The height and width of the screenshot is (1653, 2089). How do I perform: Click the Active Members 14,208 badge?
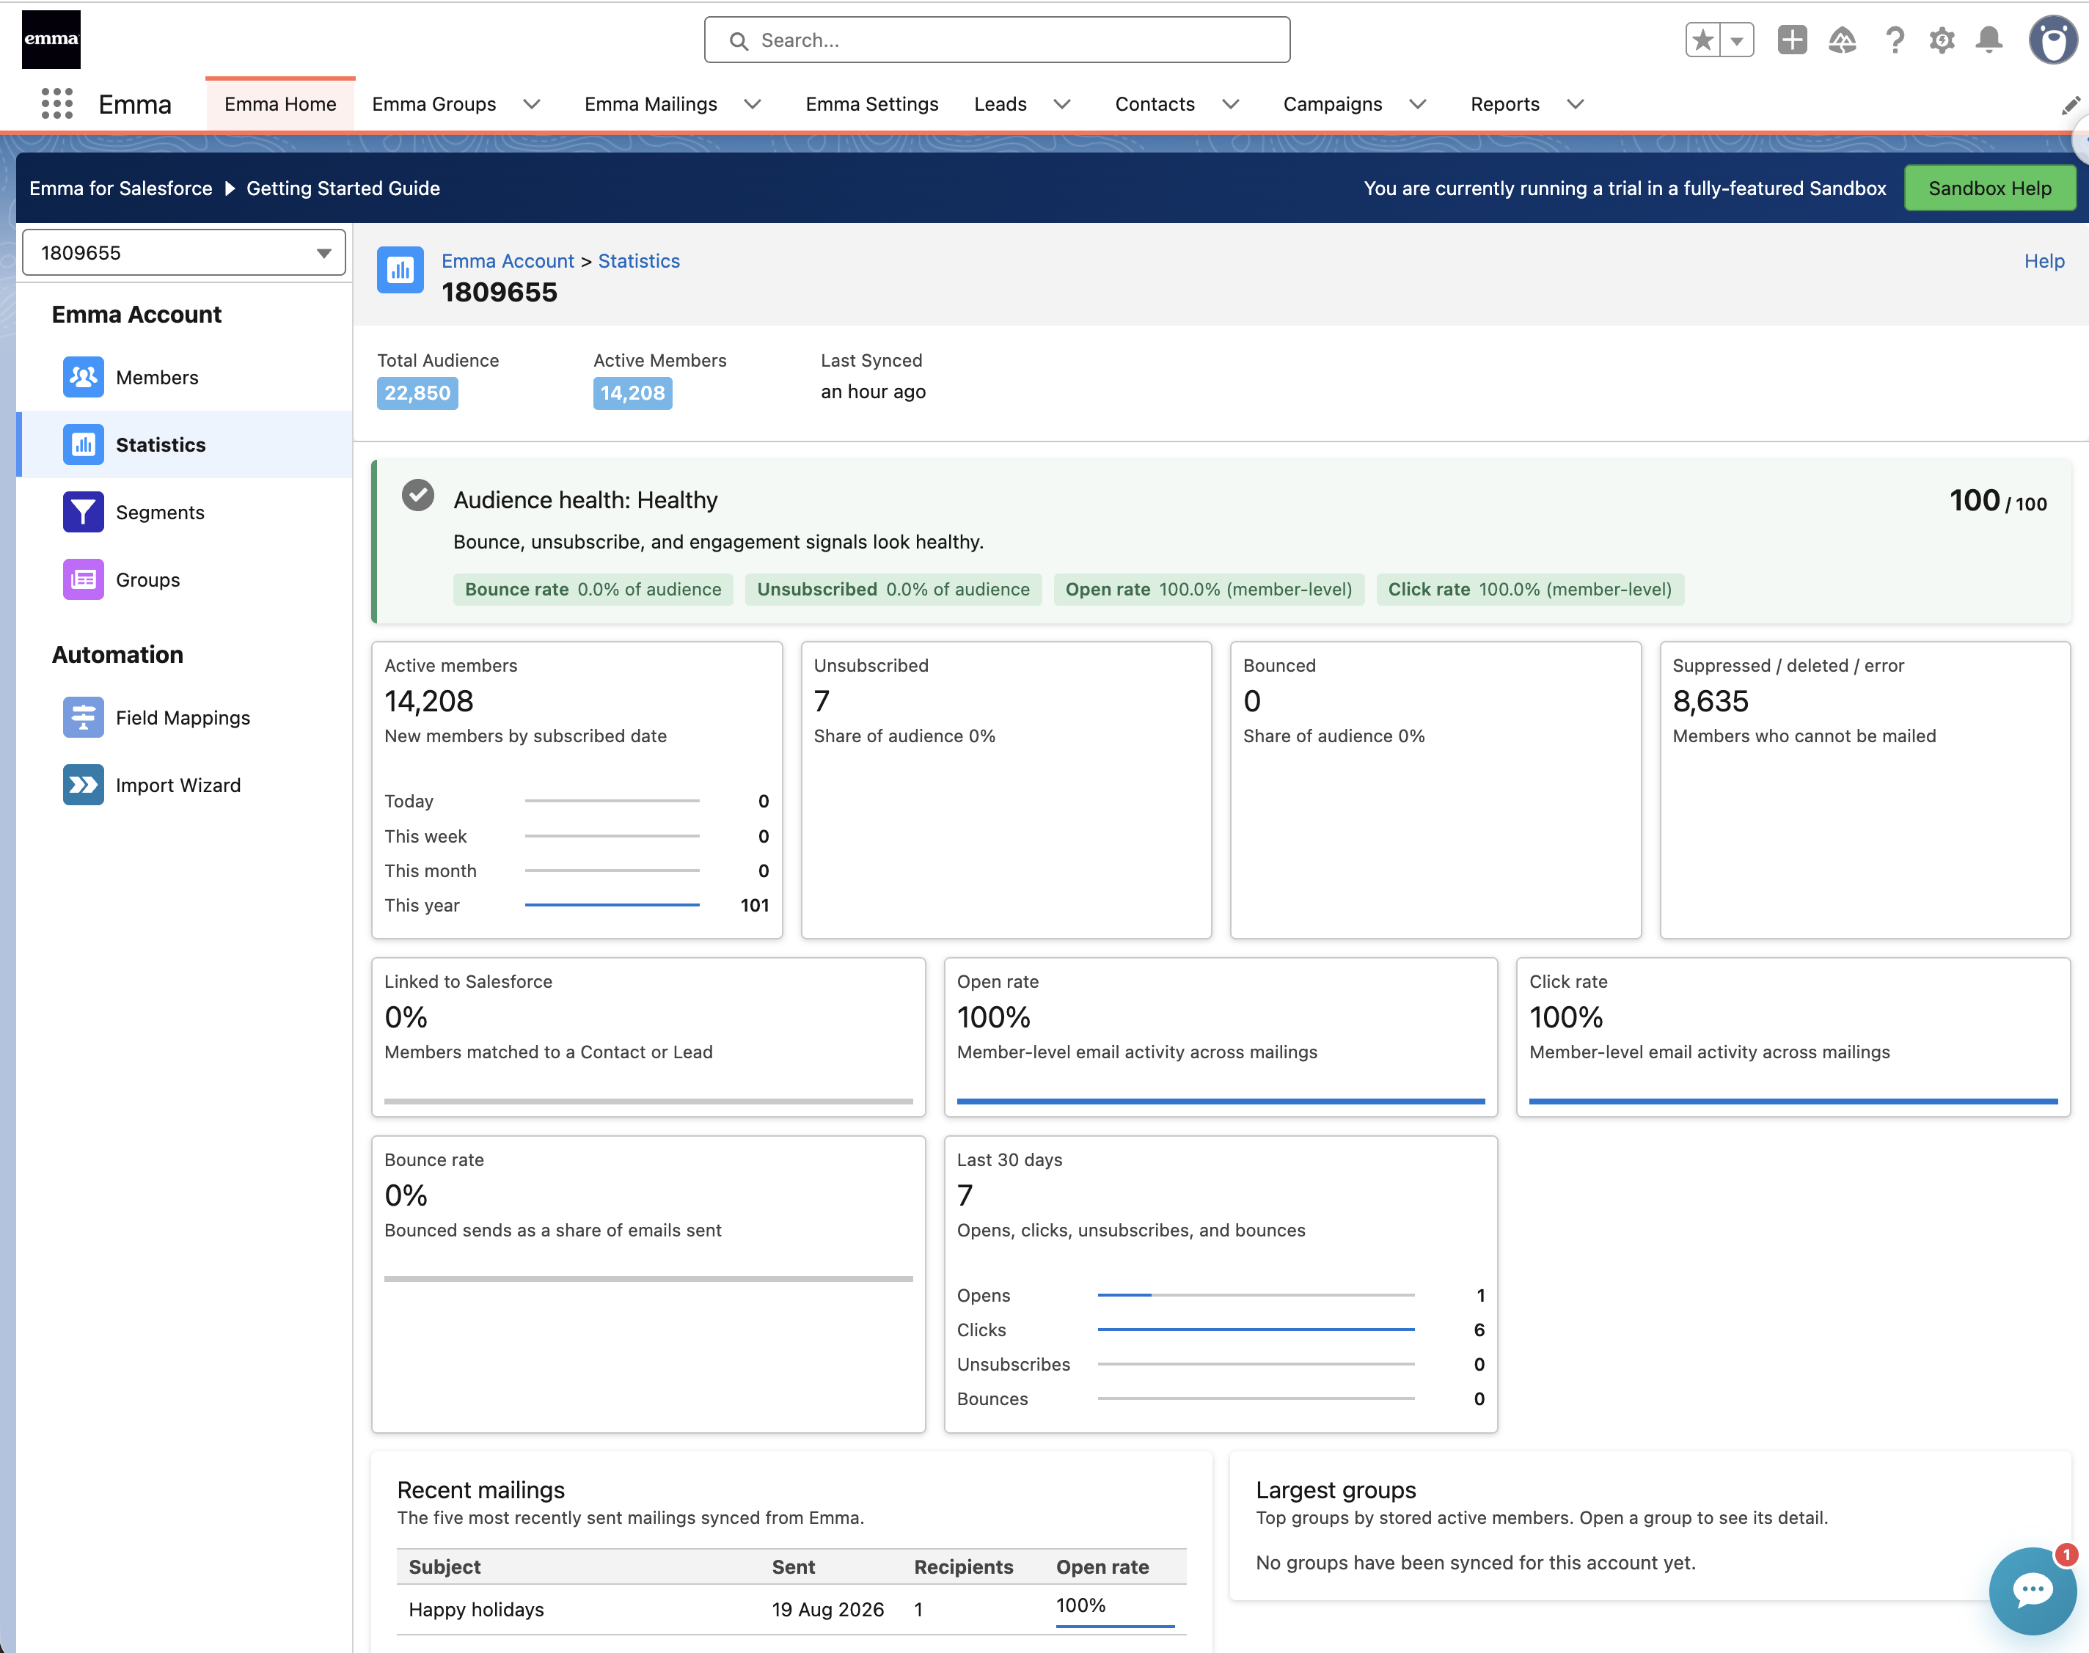pyautogui.click(x=632, y=393)
